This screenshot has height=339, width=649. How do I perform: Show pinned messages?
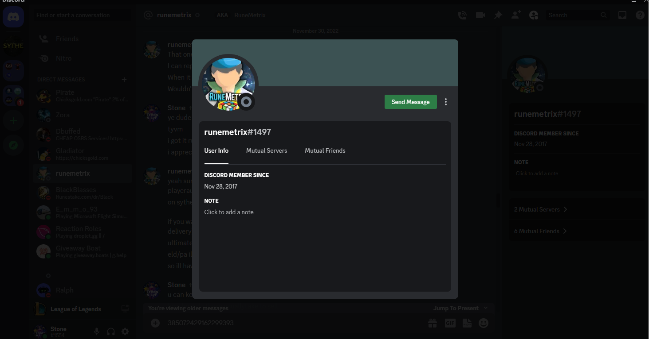pos(498,15)
